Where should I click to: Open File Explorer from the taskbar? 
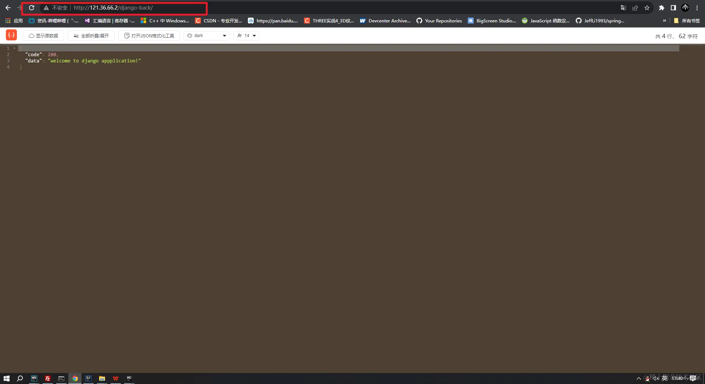(102, 378)
